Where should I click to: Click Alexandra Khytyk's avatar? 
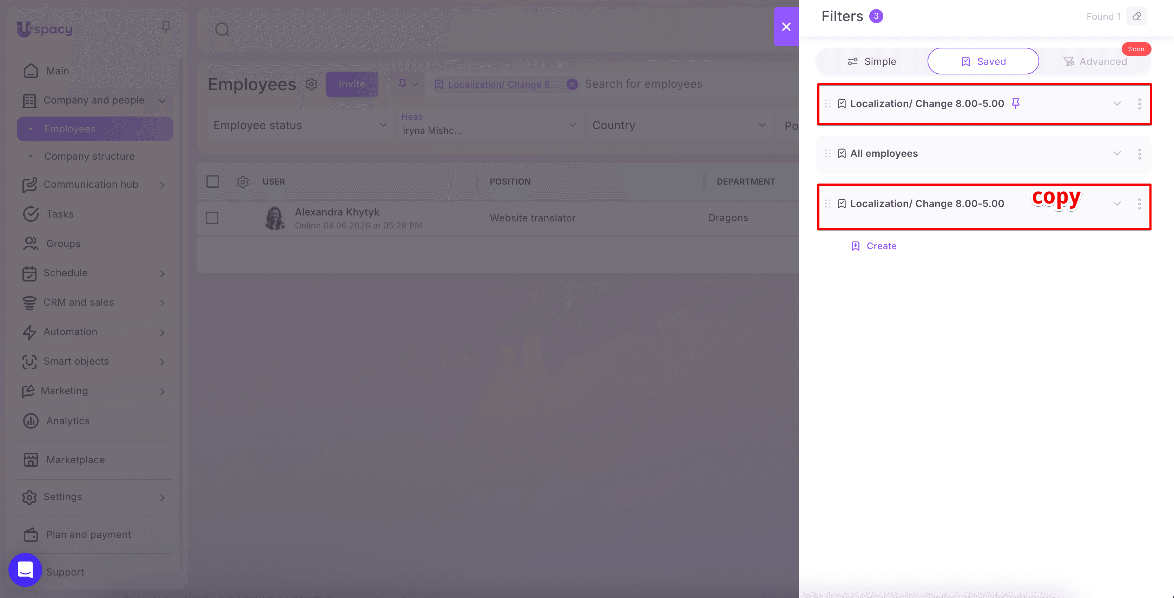pyautogui.click(x=274, y=218)
